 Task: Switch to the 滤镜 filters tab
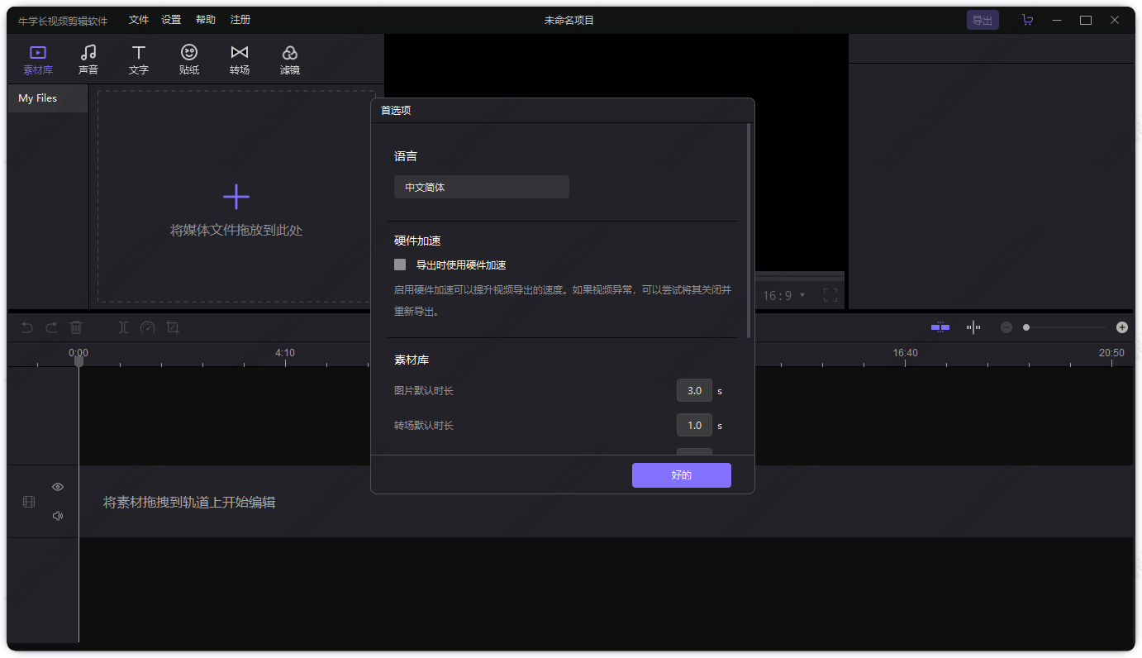(290, 60)
